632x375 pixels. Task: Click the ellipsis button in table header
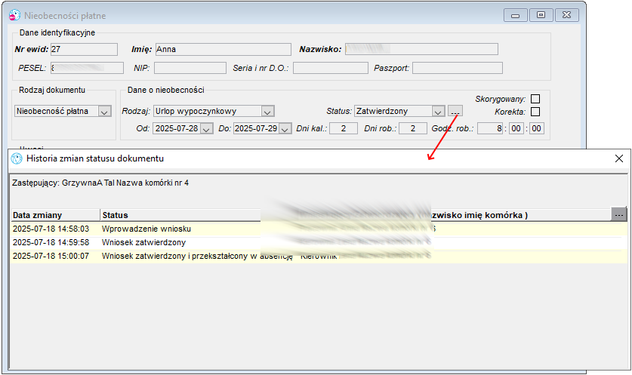pyautogui.click(x=619, y=214)
